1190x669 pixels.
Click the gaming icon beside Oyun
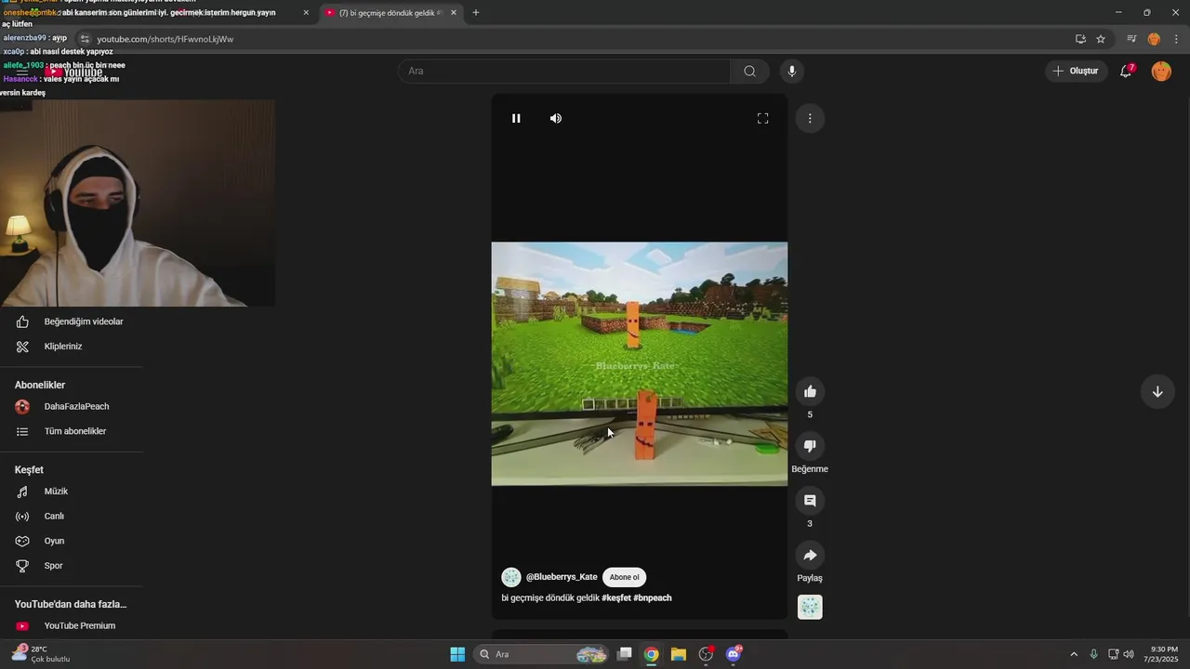pos(22,541)
